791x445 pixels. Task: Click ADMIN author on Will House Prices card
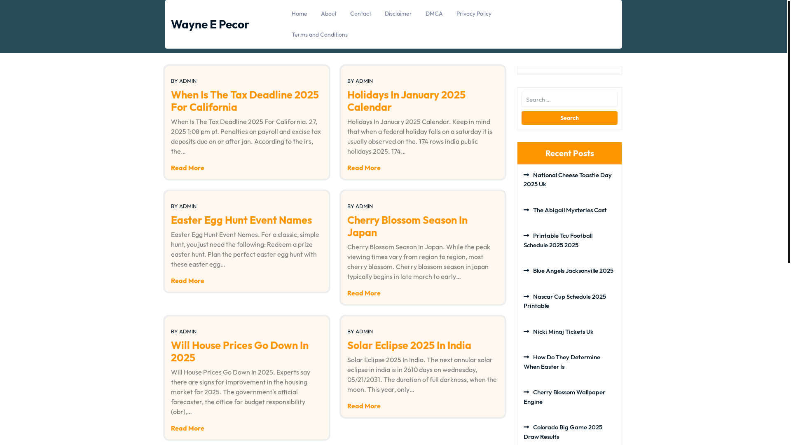click(188, 331)
